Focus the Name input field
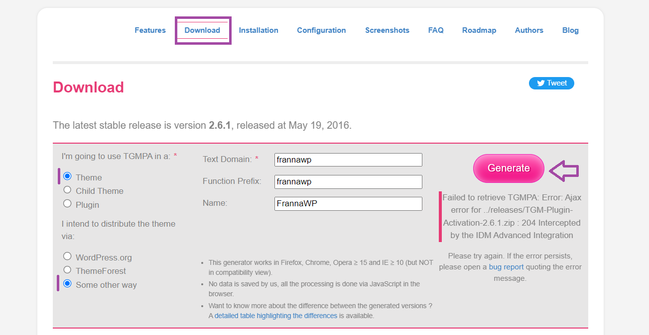This screenshot has width=649, height=335. point(348,204)
